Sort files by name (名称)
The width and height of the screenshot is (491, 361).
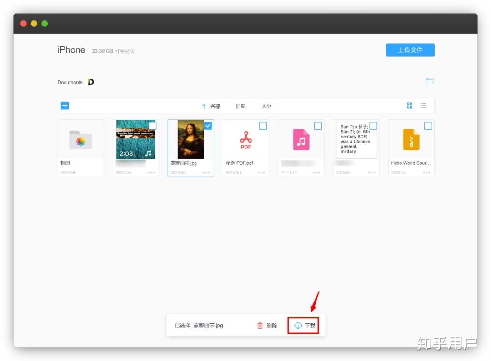(215, 106)
